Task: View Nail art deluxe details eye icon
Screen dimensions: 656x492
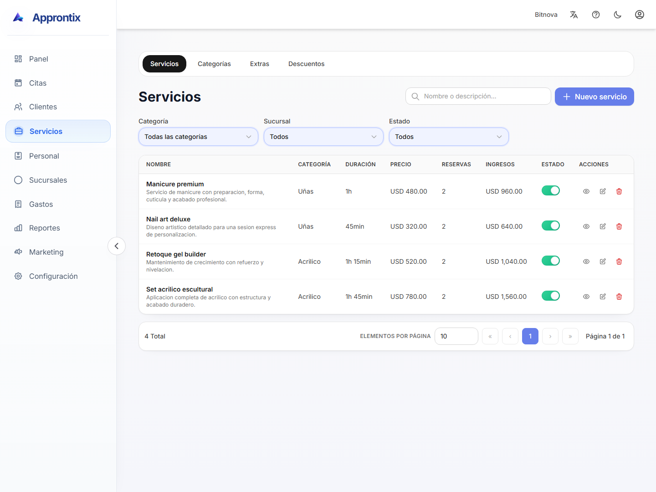Action: (x=586, y=226)
